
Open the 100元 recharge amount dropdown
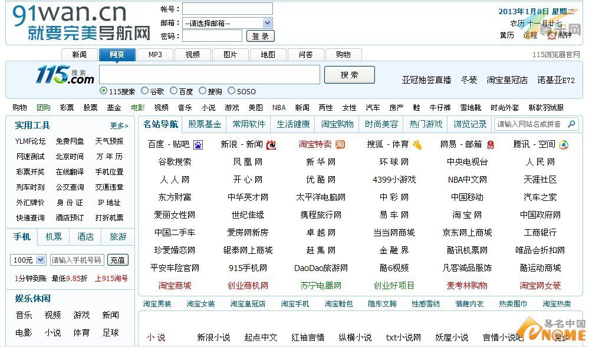28,260
